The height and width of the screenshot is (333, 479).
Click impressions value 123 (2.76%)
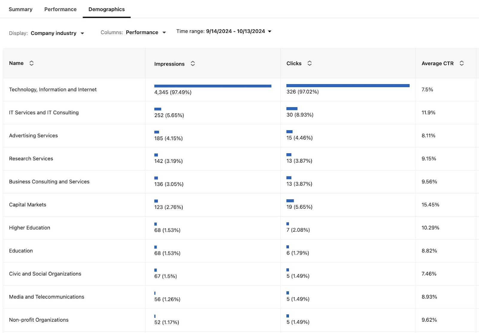(169, 207)
